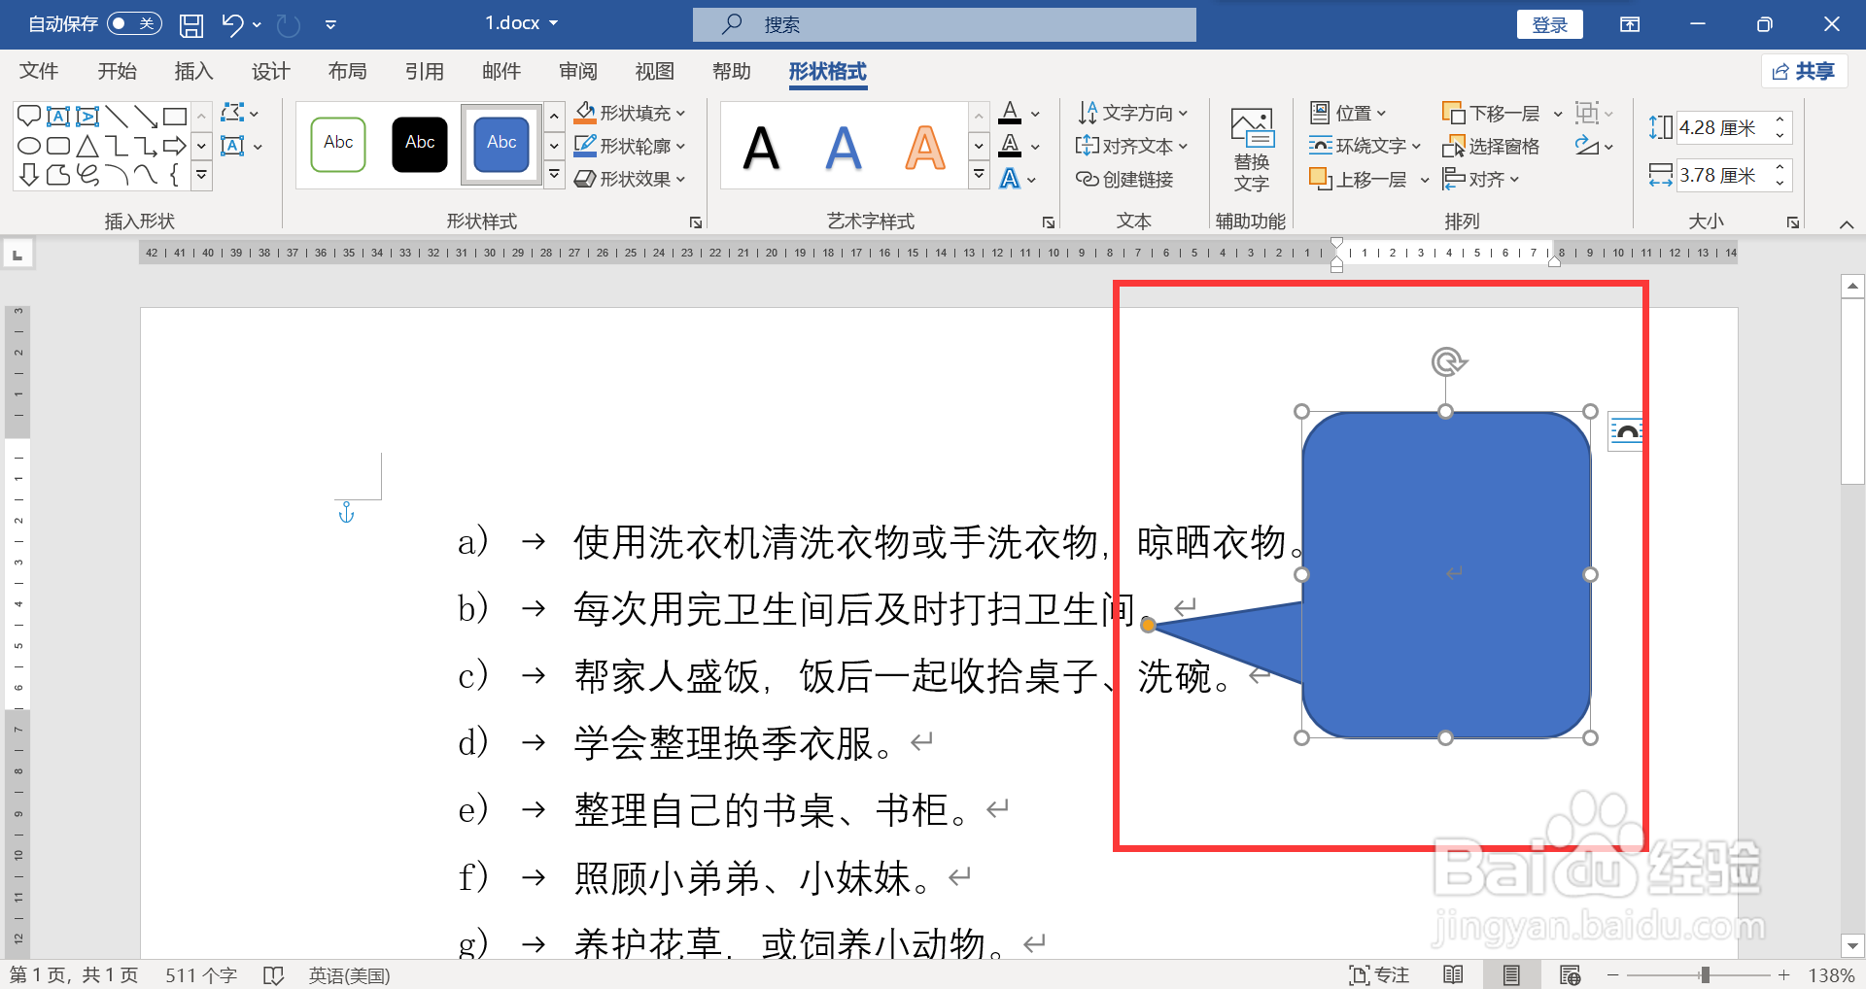Open the Edit Shape points menu
Screen dimensions: 1866x989
click(x=240, y=113)
